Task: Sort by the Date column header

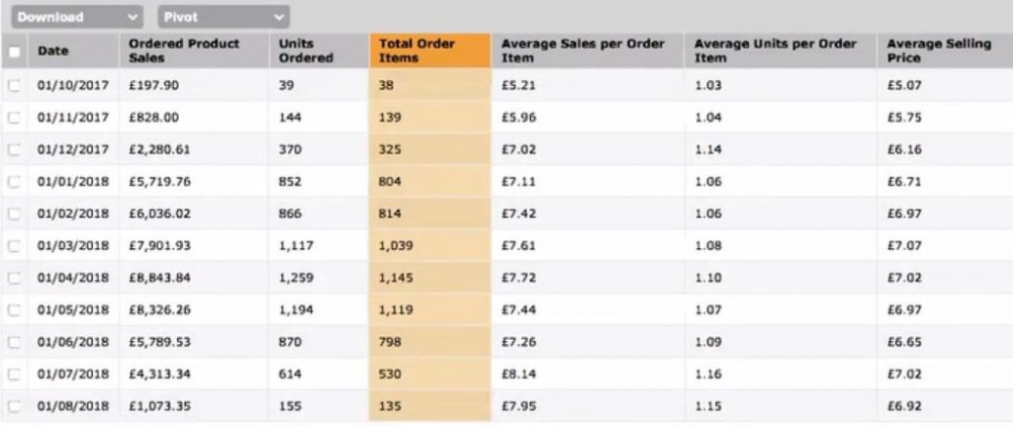Action: pos(53,51)
